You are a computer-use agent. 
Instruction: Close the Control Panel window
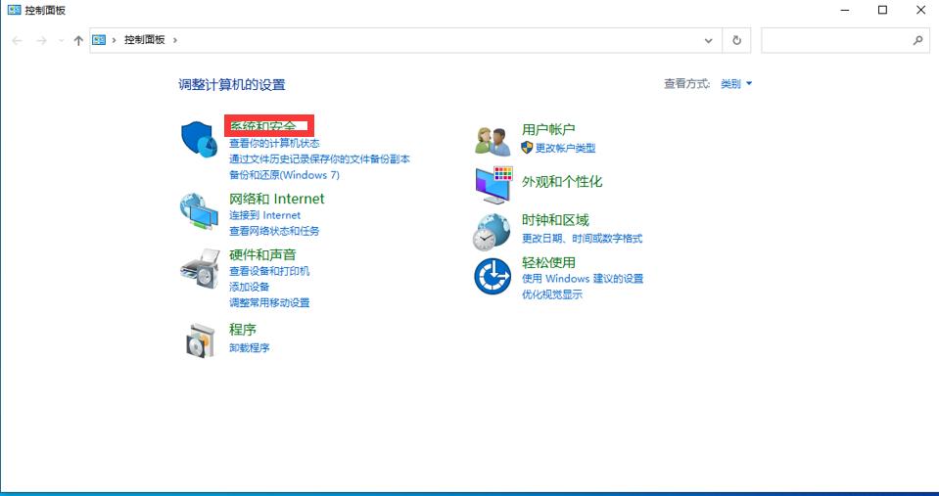tap(920, 10)
